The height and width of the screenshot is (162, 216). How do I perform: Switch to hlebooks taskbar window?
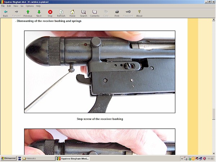tap(38, 159)
